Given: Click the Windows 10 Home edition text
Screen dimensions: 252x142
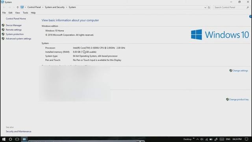Looking at the screenshot, I should pyautogui.click(x=54, y=31).
